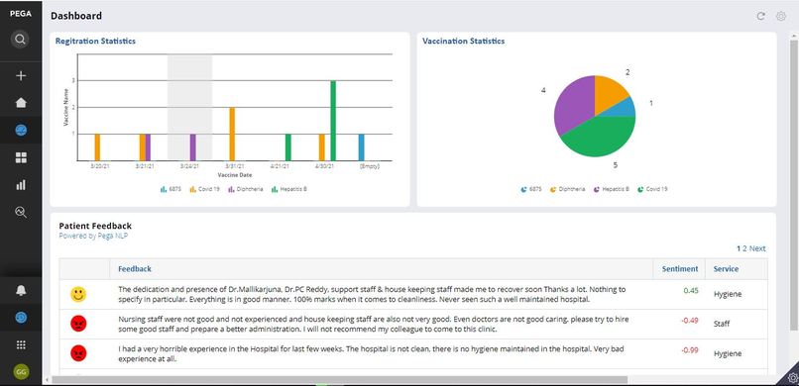Click the angry face on Nursing staff row
This screenshot has height=386, width=799.
(78, 323)
